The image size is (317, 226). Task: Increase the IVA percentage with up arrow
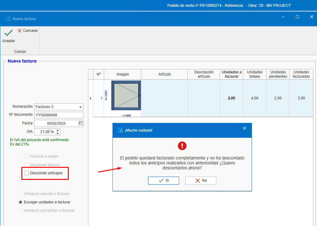(58, 130)
